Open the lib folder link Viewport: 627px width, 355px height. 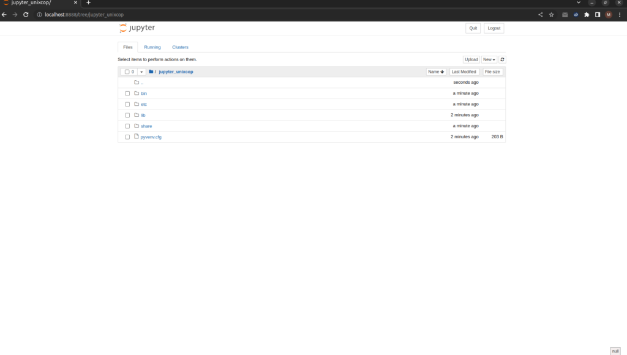[x=143, y=115]
